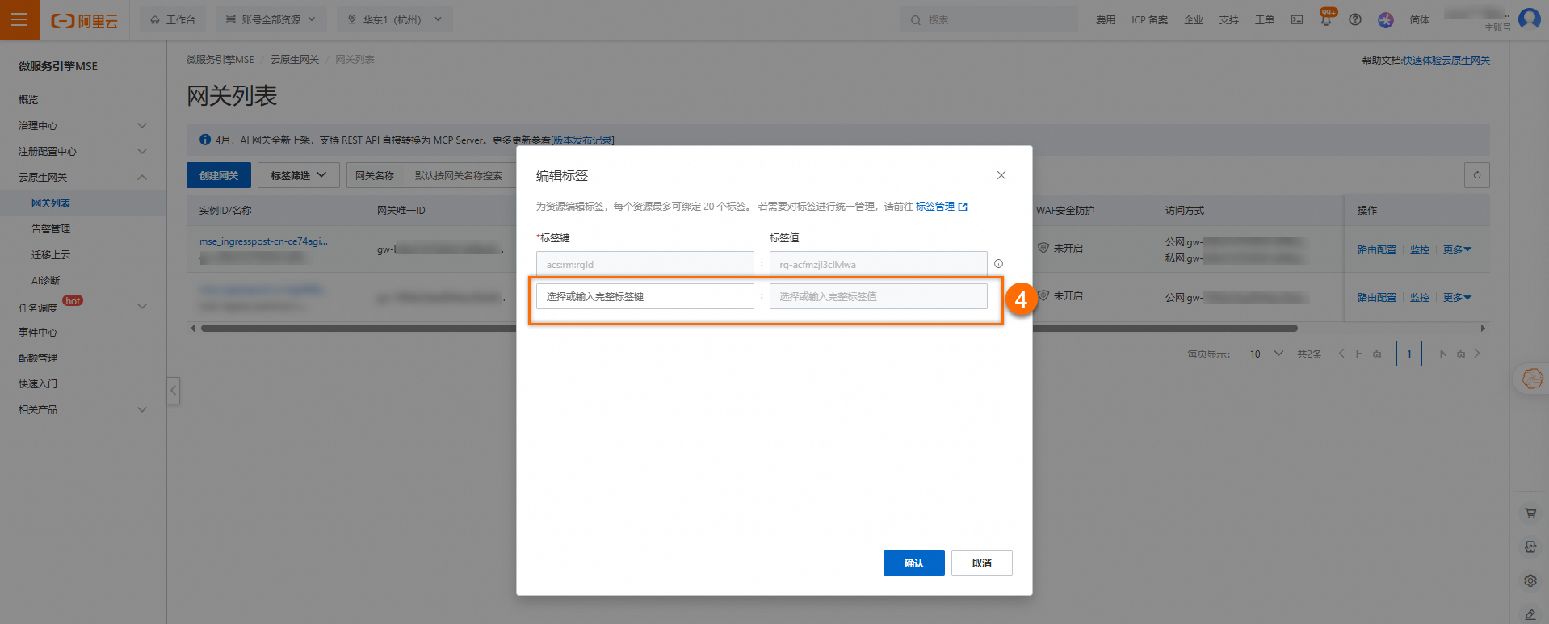Switch language via 简体
This screenshot has height=624, width=1549.
click(1420, 19)
